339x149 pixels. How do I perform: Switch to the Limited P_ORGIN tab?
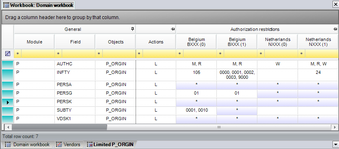[x=110, y=145]
